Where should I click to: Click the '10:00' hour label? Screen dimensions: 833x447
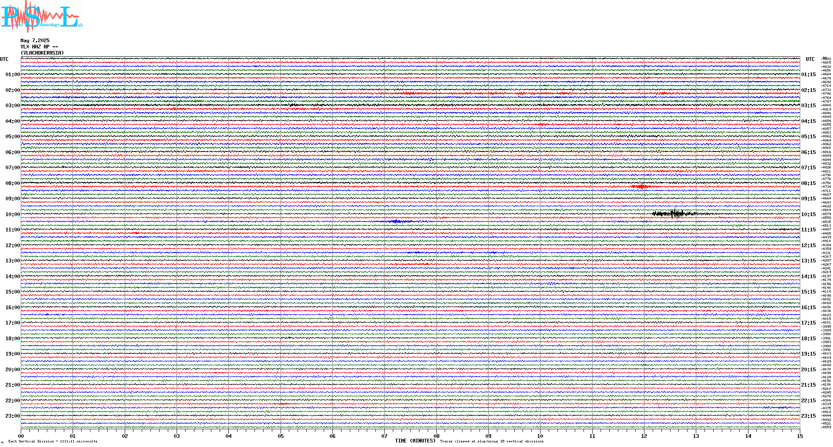point(12,214)
